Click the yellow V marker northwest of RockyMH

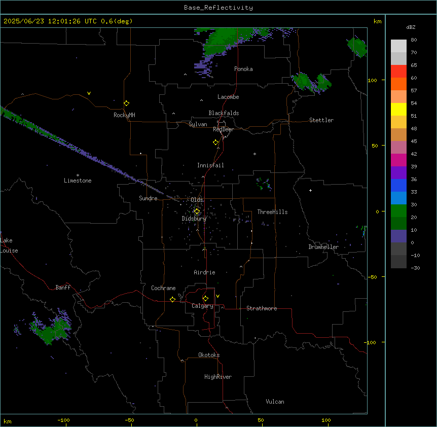coord(89,93)
